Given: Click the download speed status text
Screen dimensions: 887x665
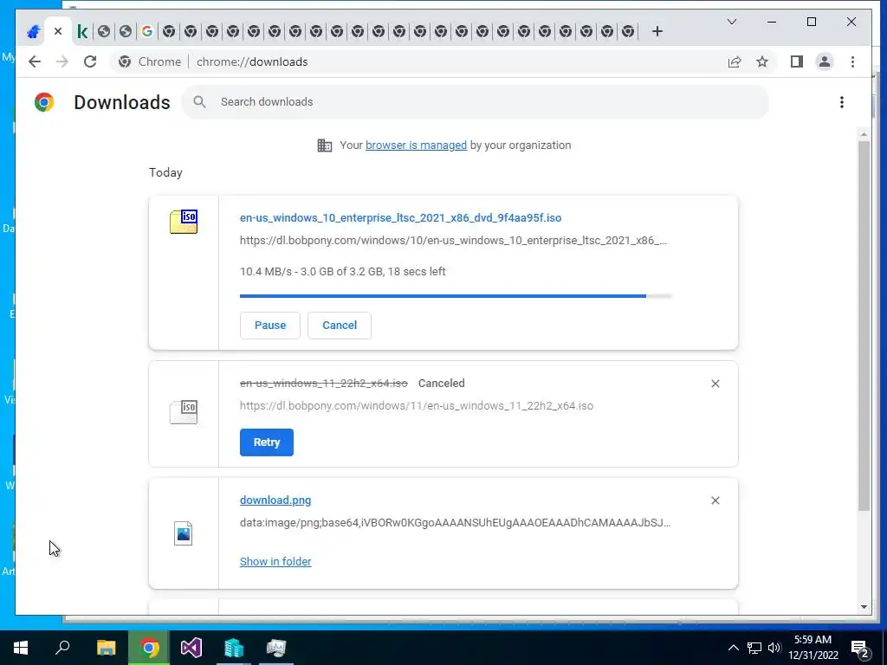Looking at the screenshot, I should pos(343,271).
